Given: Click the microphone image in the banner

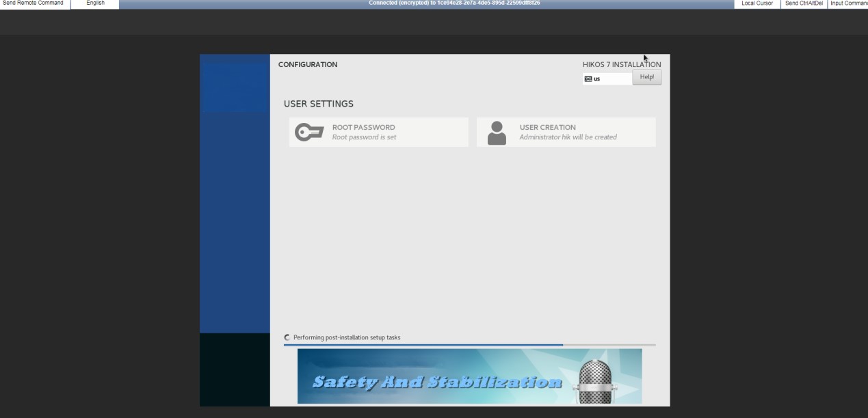Looking at the screenshot, I should [594, 381].
